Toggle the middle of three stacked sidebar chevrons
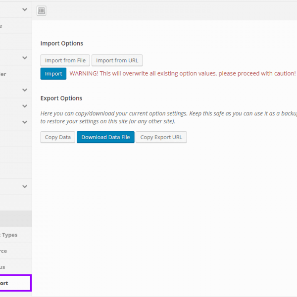 click(x=25, y=106)
